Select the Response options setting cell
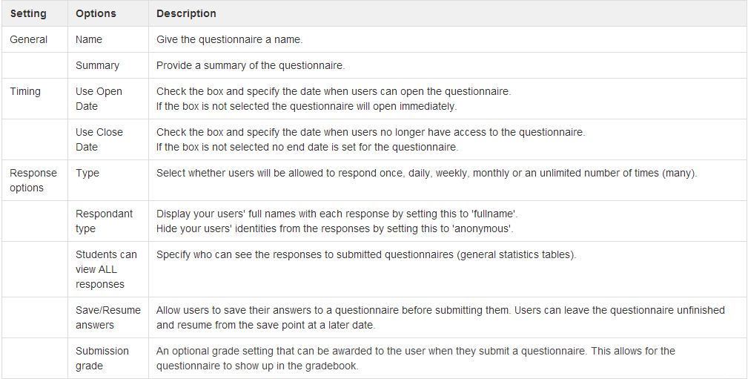748x379 pixels. [x=33, y=180]
